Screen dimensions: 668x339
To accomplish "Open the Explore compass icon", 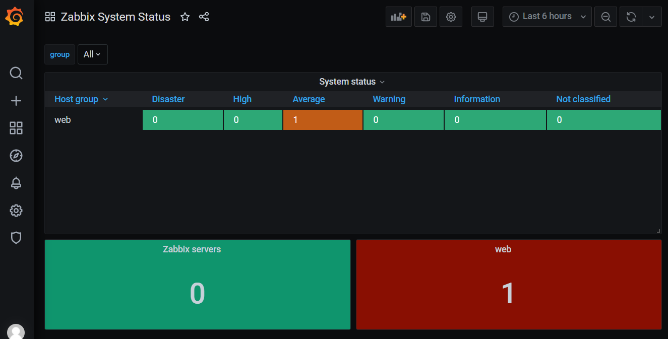I will point(16,156).
